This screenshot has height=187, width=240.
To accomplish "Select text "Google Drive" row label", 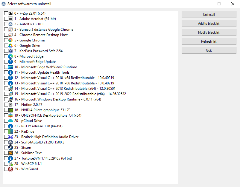I will click(30, 46).
